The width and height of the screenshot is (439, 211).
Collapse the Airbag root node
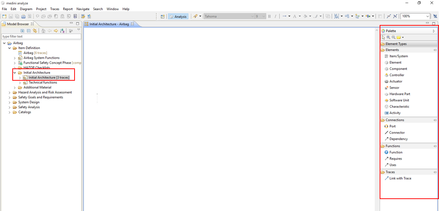tap(4, 43)
